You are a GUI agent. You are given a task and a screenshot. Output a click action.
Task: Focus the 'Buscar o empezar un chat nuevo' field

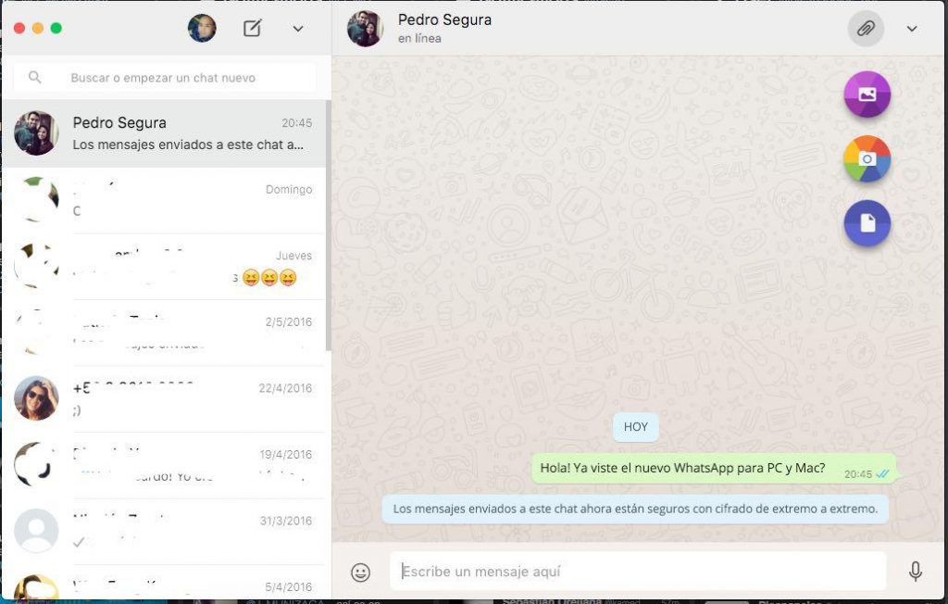(165, 78)
